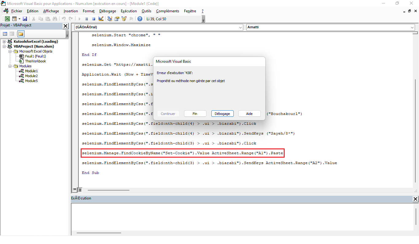Toggle folder view in Project Explorer
Screen dimensions: 419x244
[x=21, y=34]
